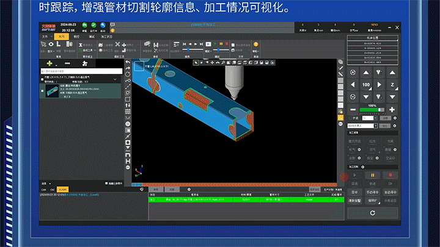The width and height of the screenshot is (440, 247).
Task: Click the minus remove-part icon
Action: tap(67, 63)
